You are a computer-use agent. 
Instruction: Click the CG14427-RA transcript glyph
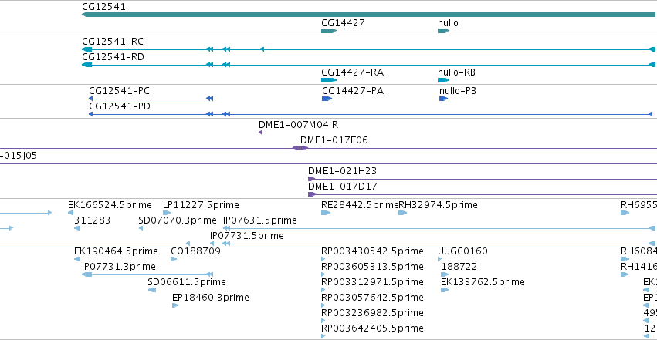(329, 80)
